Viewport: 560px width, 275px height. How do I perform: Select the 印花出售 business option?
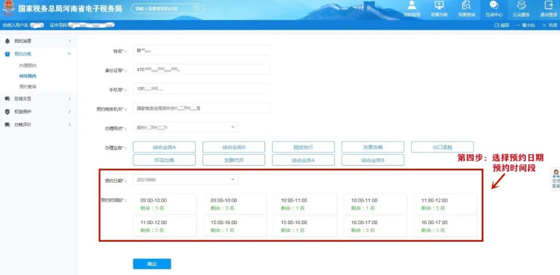pyautogui.click(x=164, y=160)
